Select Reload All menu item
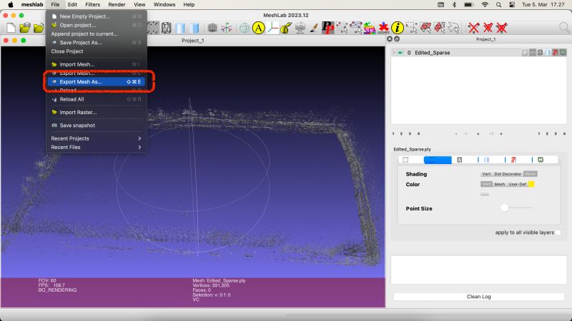The width and height of the screenshot is (572, 321). click(97, 99)
